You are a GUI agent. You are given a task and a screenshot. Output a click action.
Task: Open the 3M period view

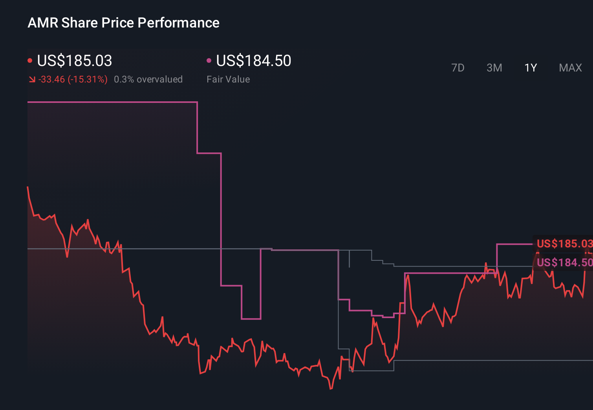coord(494,68)
